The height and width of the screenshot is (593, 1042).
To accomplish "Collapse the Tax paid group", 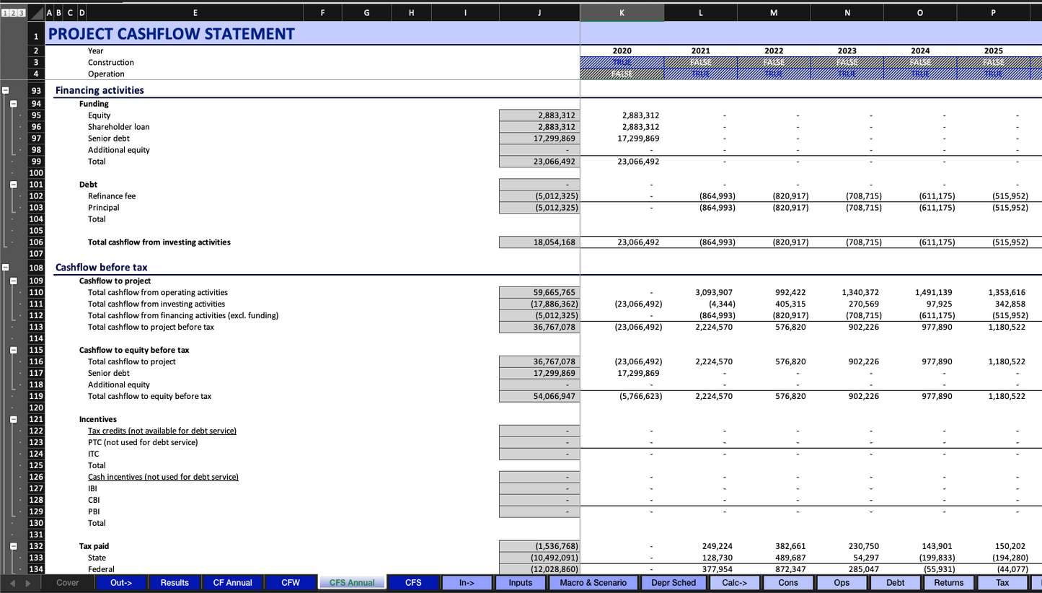I will (14, 546).
